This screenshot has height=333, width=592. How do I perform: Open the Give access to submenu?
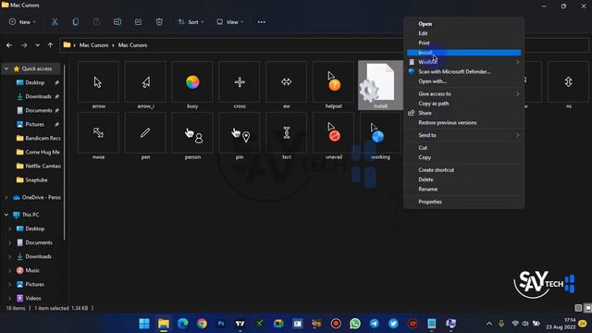point(464,93)
